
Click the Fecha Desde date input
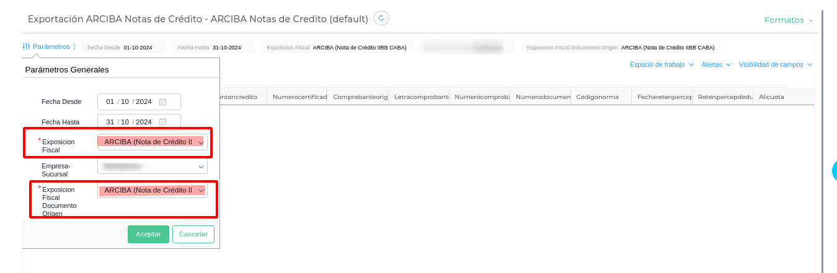(139, 102)
